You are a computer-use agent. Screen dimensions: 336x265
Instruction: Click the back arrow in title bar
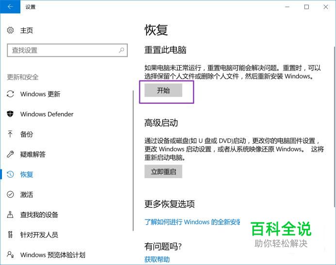(x=10, y=7)
